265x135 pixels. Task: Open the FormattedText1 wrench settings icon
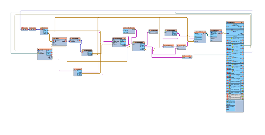205,32
